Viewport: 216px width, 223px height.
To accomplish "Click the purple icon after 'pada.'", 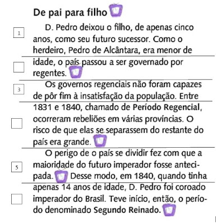I will 62,176.
